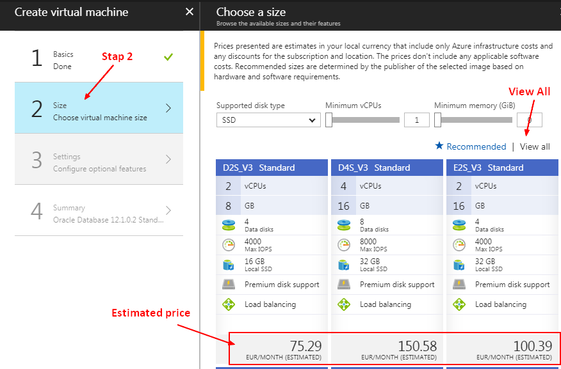Image resolution: width=561 pixels, height=369 pixels.
Task: Click Max IOPS gauge icon in D2S_V3 card
Action: coord(229,245)
